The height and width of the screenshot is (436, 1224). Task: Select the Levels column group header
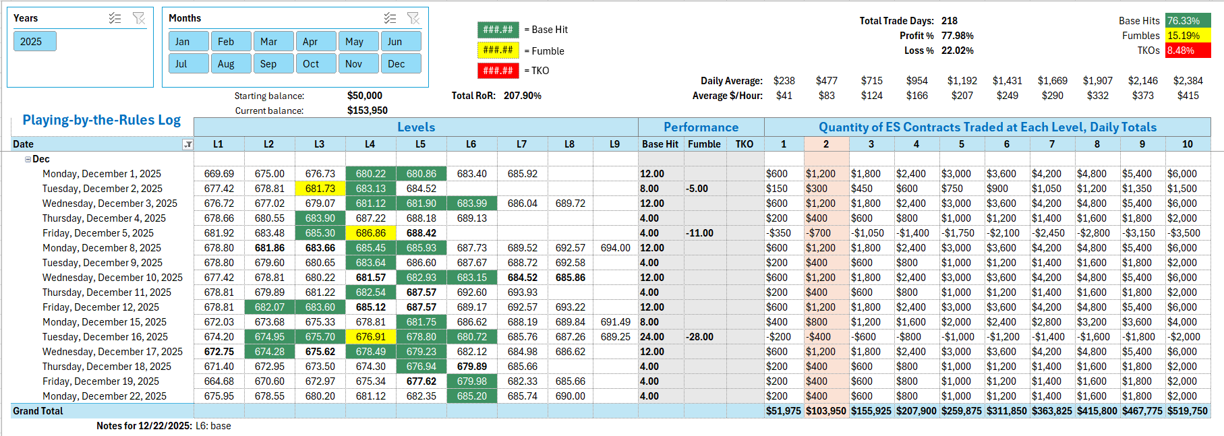pos(415,127)
